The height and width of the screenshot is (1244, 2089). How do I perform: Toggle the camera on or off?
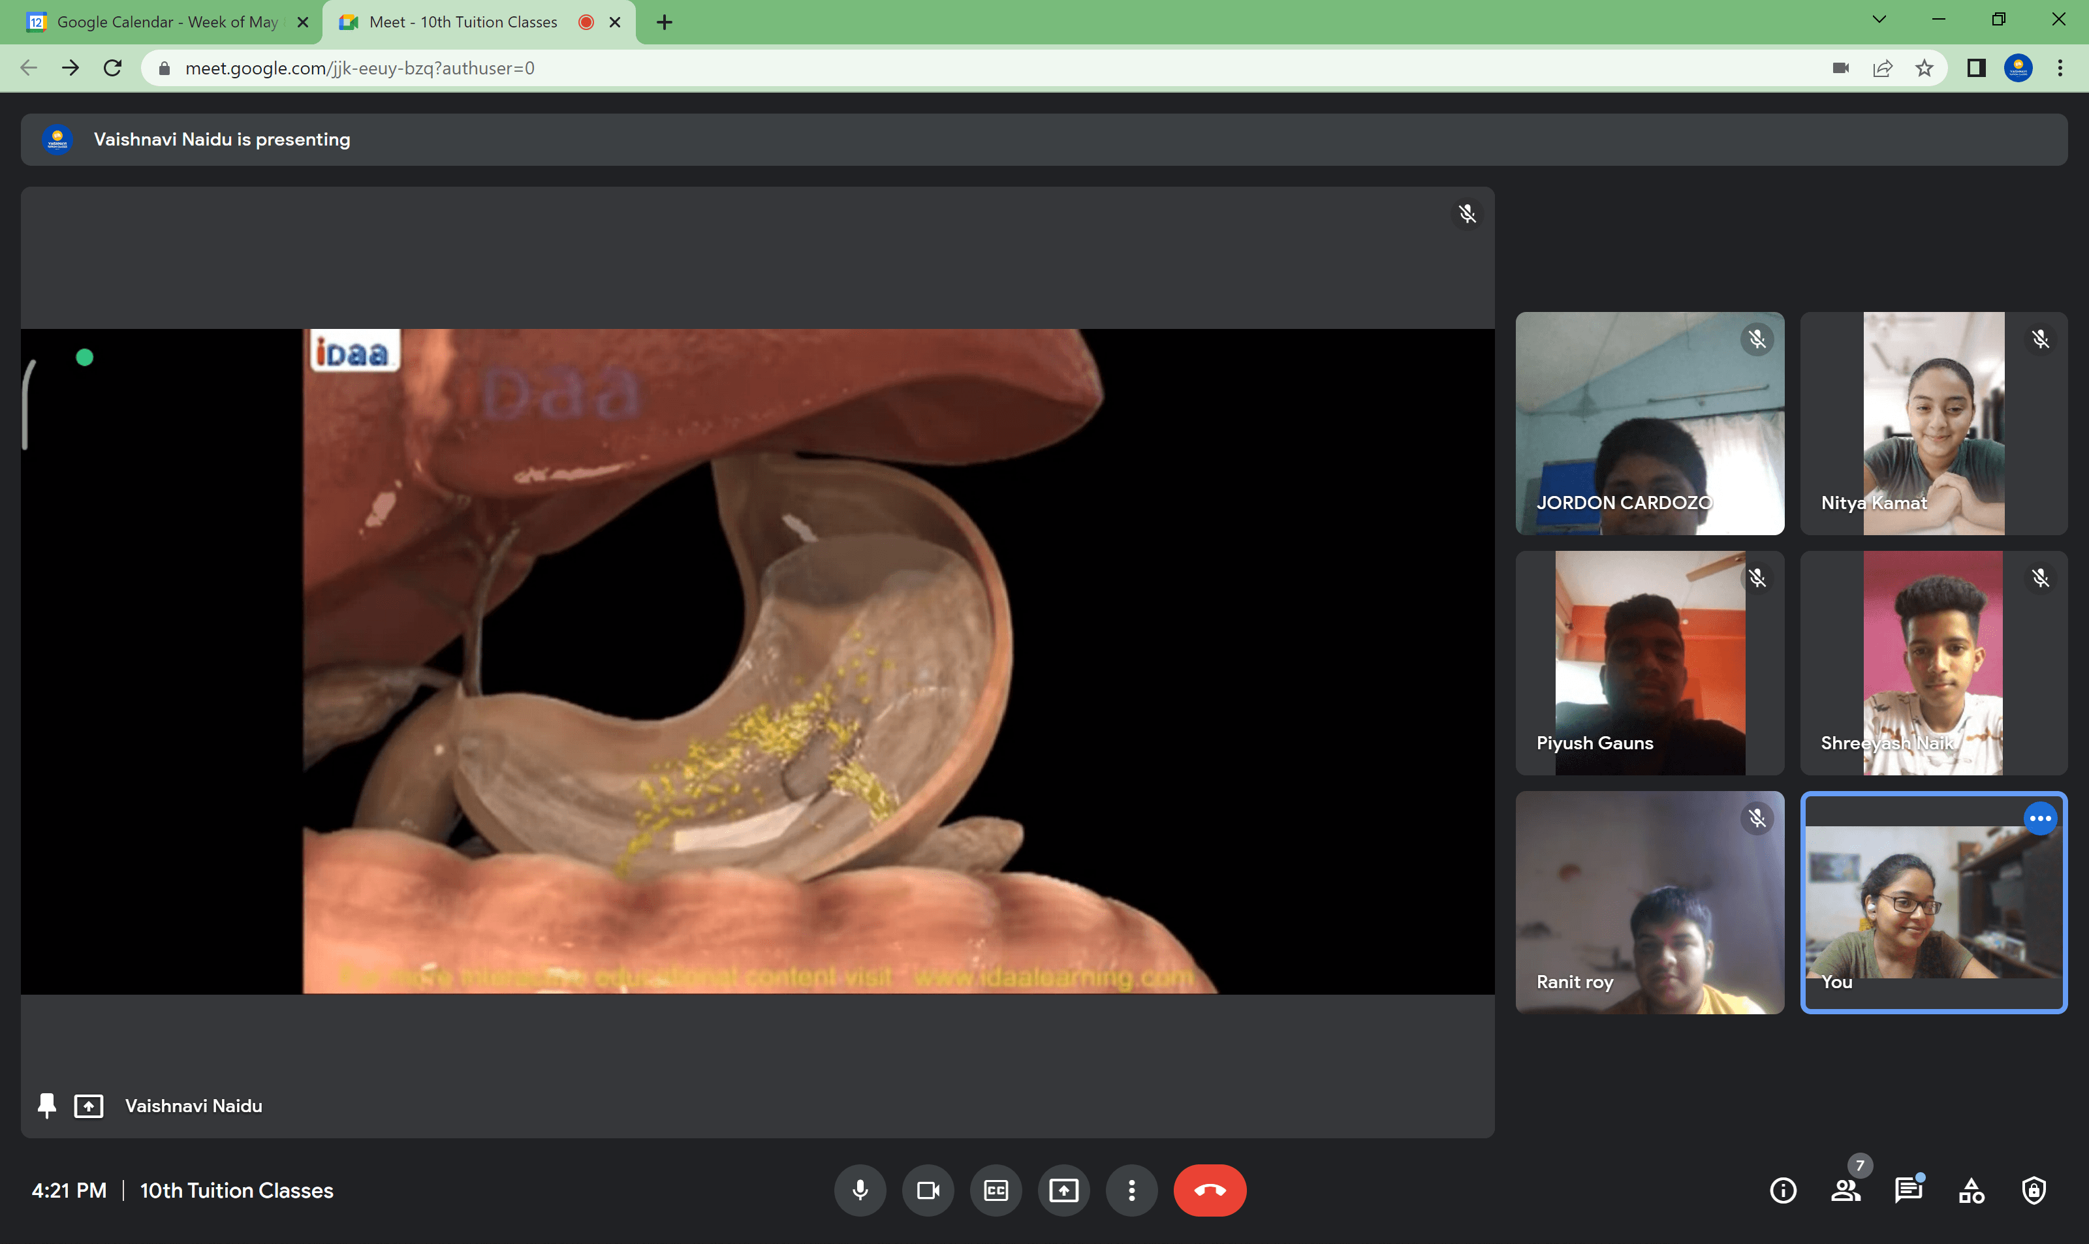click(x=927, y=1190)
